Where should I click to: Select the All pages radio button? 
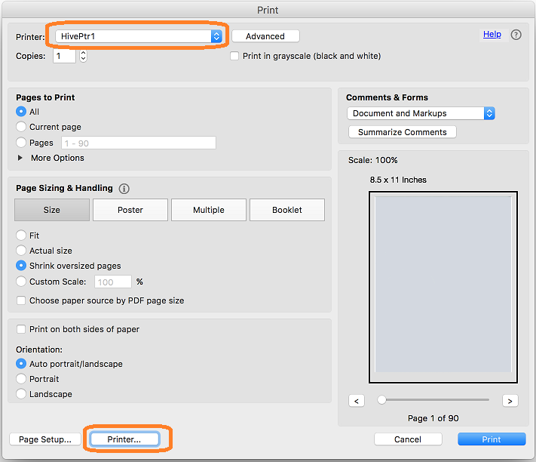point(21,112)
